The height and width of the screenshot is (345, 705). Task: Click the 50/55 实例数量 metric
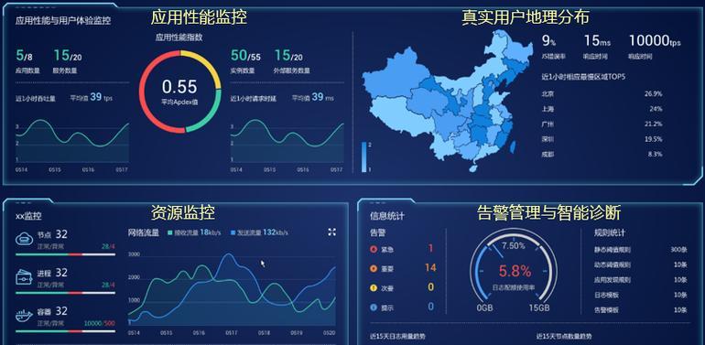pos(245,61)
